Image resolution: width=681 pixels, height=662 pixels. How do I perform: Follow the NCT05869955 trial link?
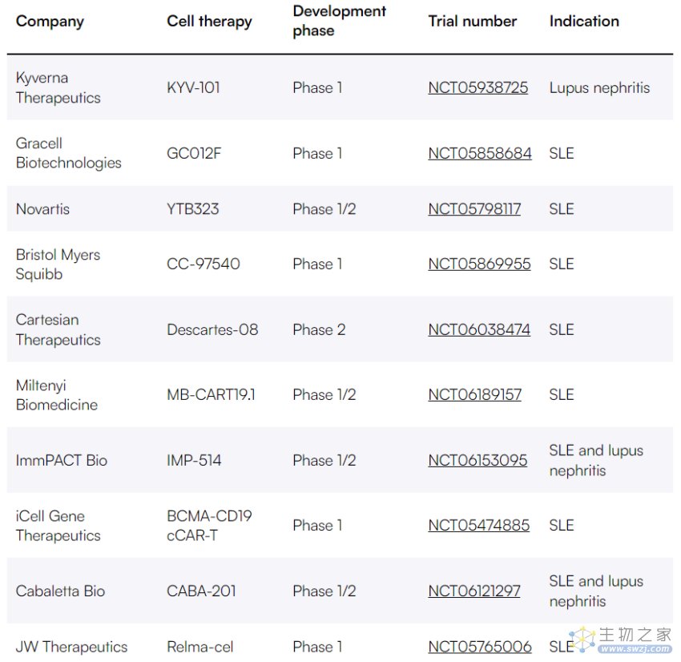click(479, 264)
